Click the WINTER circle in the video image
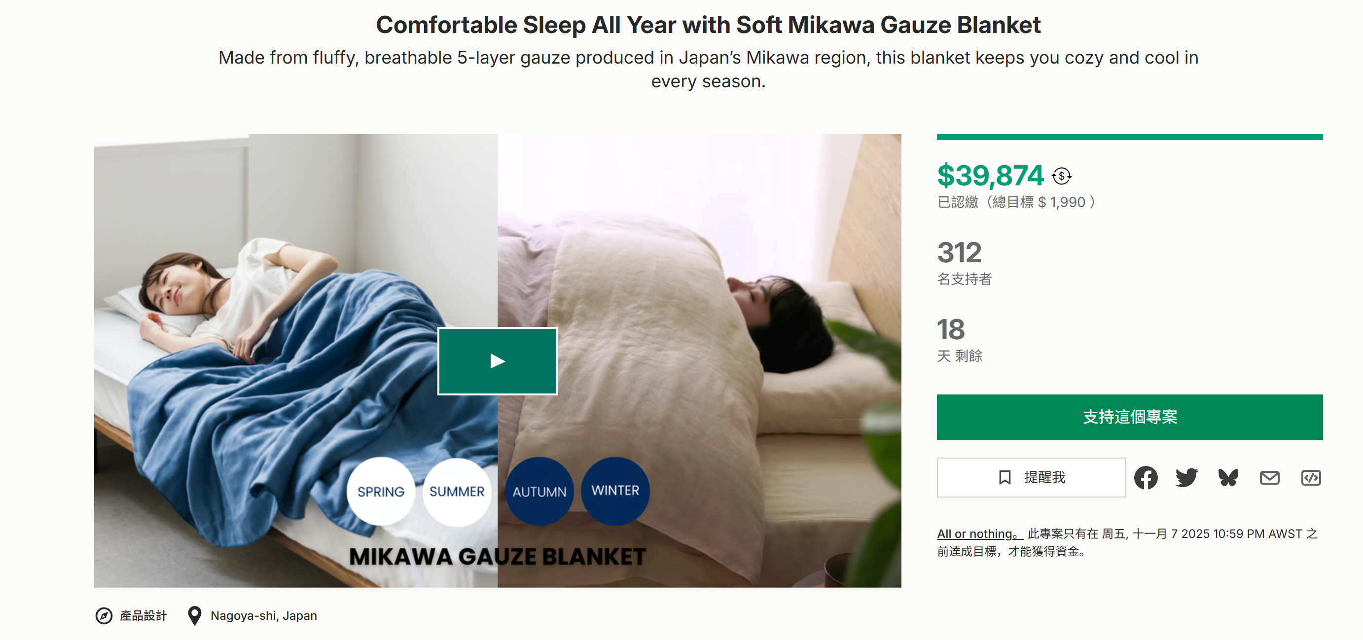 pos(615,490)
